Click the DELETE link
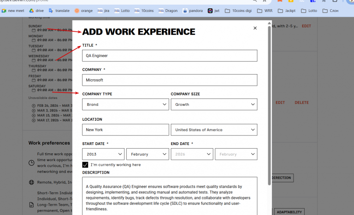The width and height of the screenshot is (354, 215). [x=301, y=102]
